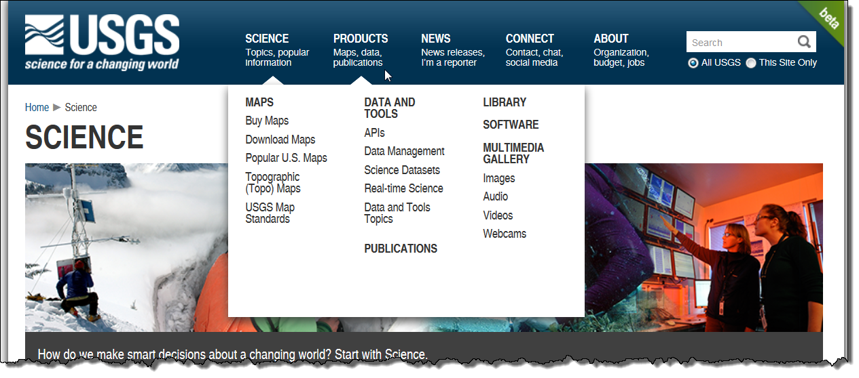Open Data and Tools Topics link

(x=397, y=213)
